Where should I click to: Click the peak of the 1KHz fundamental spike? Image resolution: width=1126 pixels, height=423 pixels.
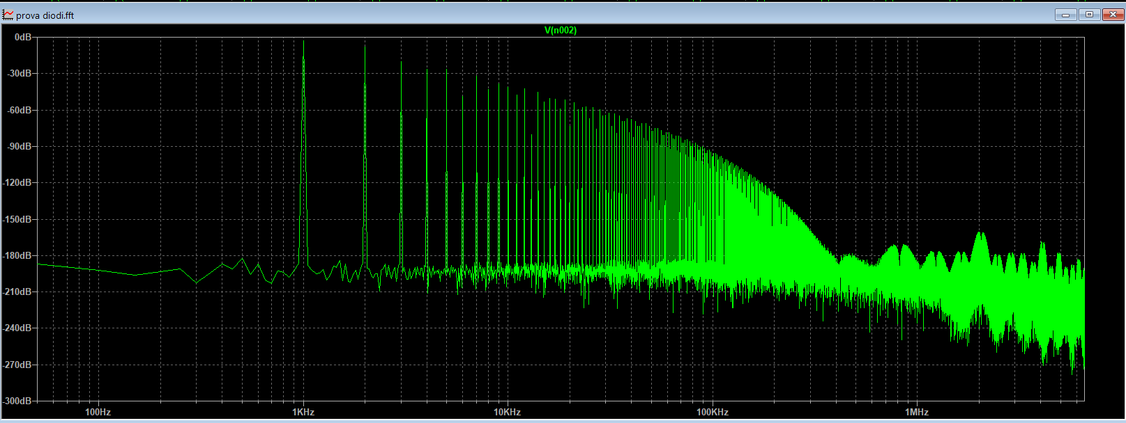click(303, 42)
